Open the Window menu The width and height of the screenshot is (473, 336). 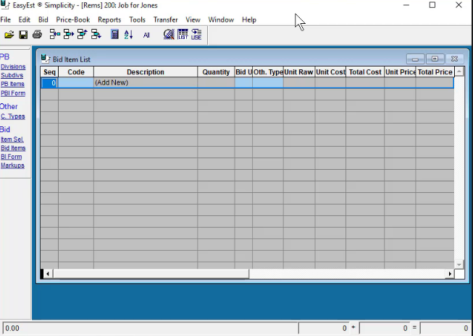[221, 20]
